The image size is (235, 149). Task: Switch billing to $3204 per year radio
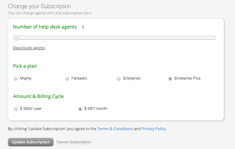point(15,109)
